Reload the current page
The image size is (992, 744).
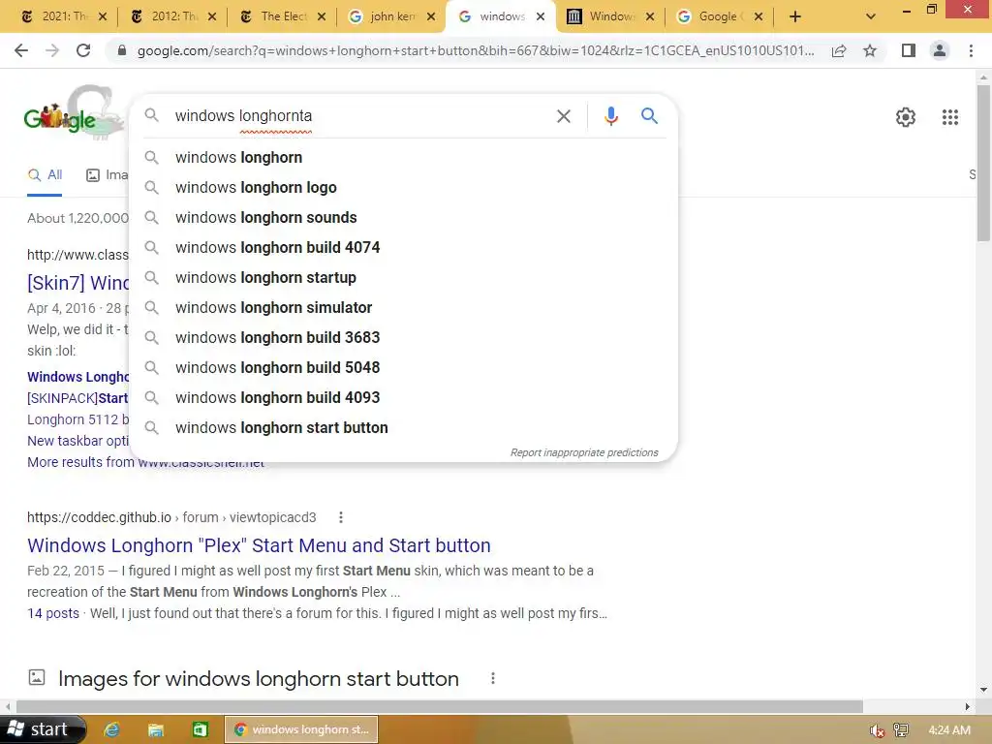pyautogui.click(x=83, y=50)
